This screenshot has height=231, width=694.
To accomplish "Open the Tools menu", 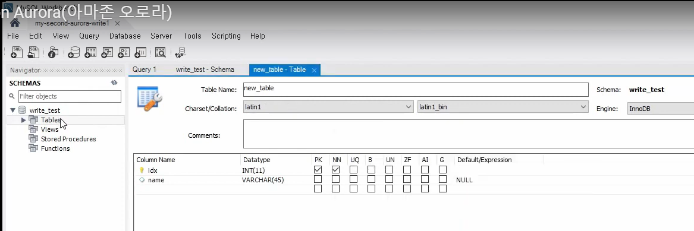I will click(192, 36).
